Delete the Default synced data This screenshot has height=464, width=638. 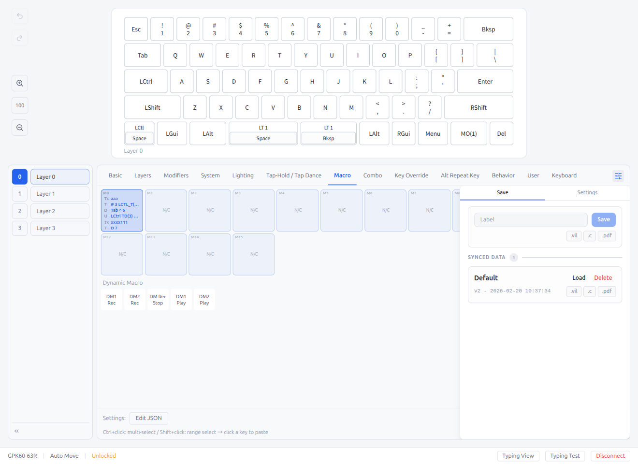pyautogui.click(x=603, y=277)
